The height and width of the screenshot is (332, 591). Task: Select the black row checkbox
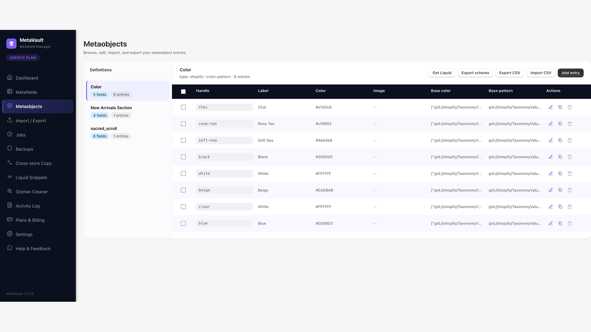183,157
